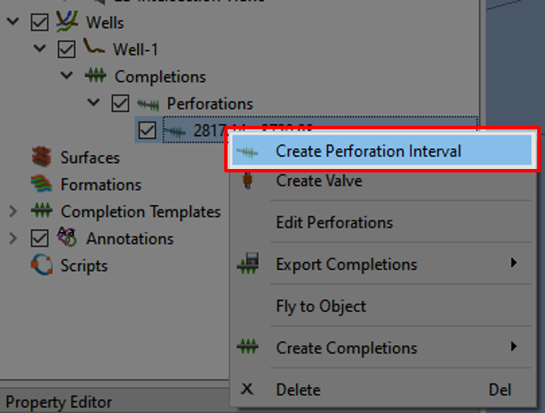Click the Surfaces icon in tree

[x=41, y=158]
